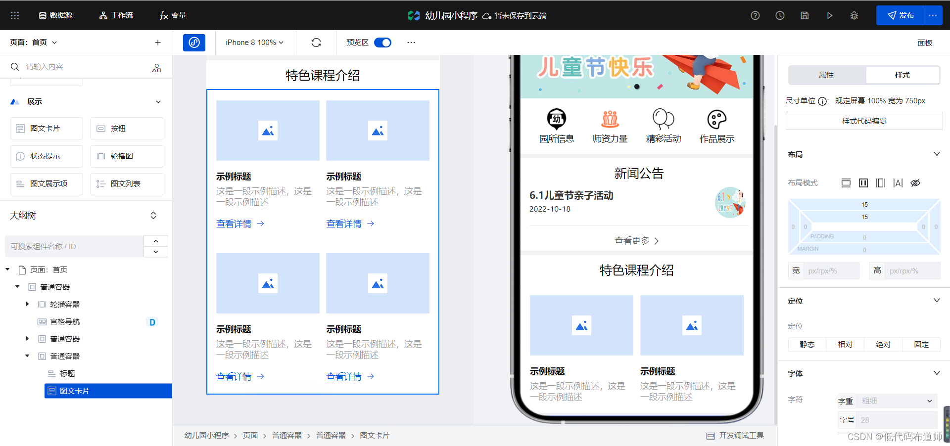The height and width of the screenshot is (446, 950).
Task: Collapse the 字体 section
Action: pos(937,373)
